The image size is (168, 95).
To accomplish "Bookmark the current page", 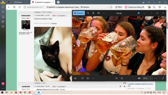I will click(111, 7).
